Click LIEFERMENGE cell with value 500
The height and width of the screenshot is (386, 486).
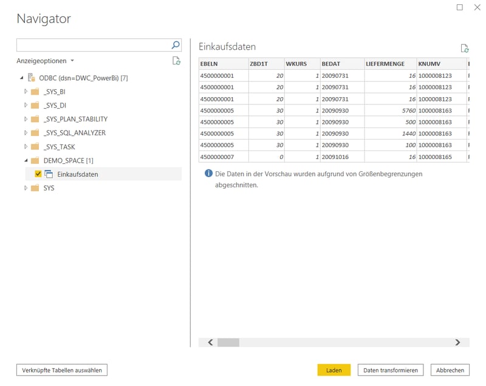click(391, 122)
